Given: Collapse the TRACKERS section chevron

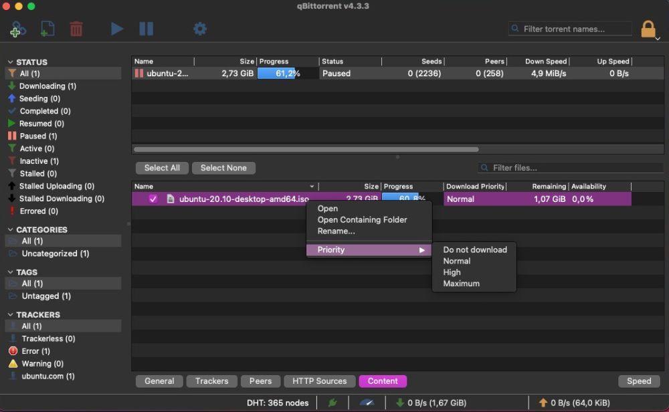Looking at the screenshot, I should pos(10,314).
